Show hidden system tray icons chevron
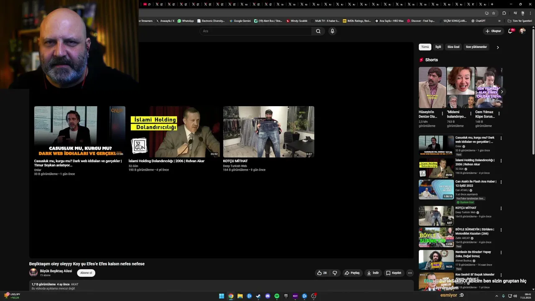The height and width of the screenshot is (301, 535). 497,296
